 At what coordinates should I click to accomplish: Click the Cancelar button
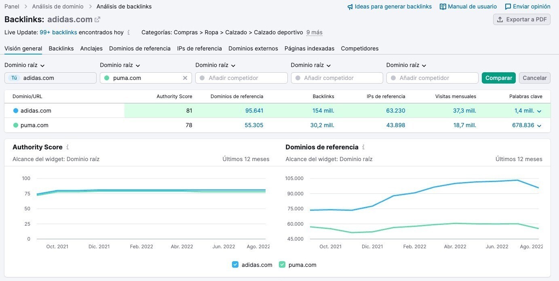click(535, 78)
